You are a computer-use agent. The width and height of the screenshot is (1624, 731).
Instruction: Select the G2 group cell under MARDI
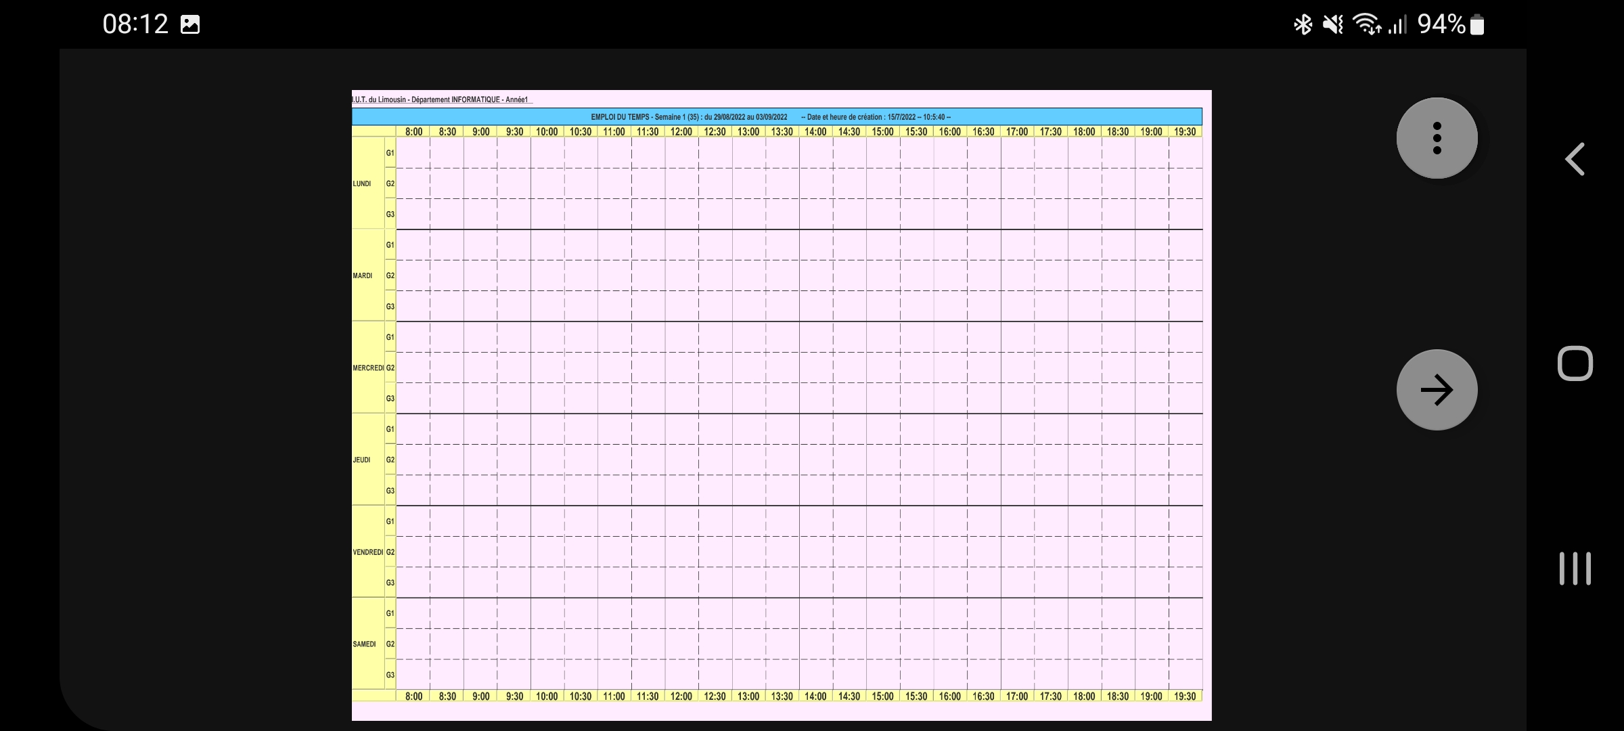[x=390, y=275]
